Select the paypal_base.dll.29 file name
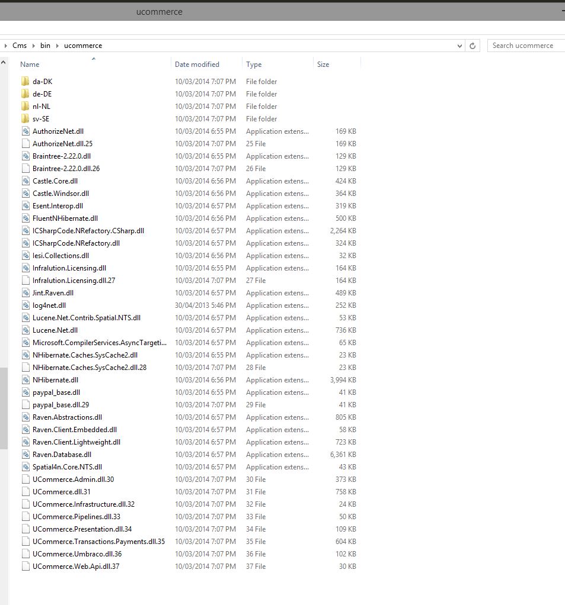This screenshot has height=605, width=565. [x=60, y=405]
